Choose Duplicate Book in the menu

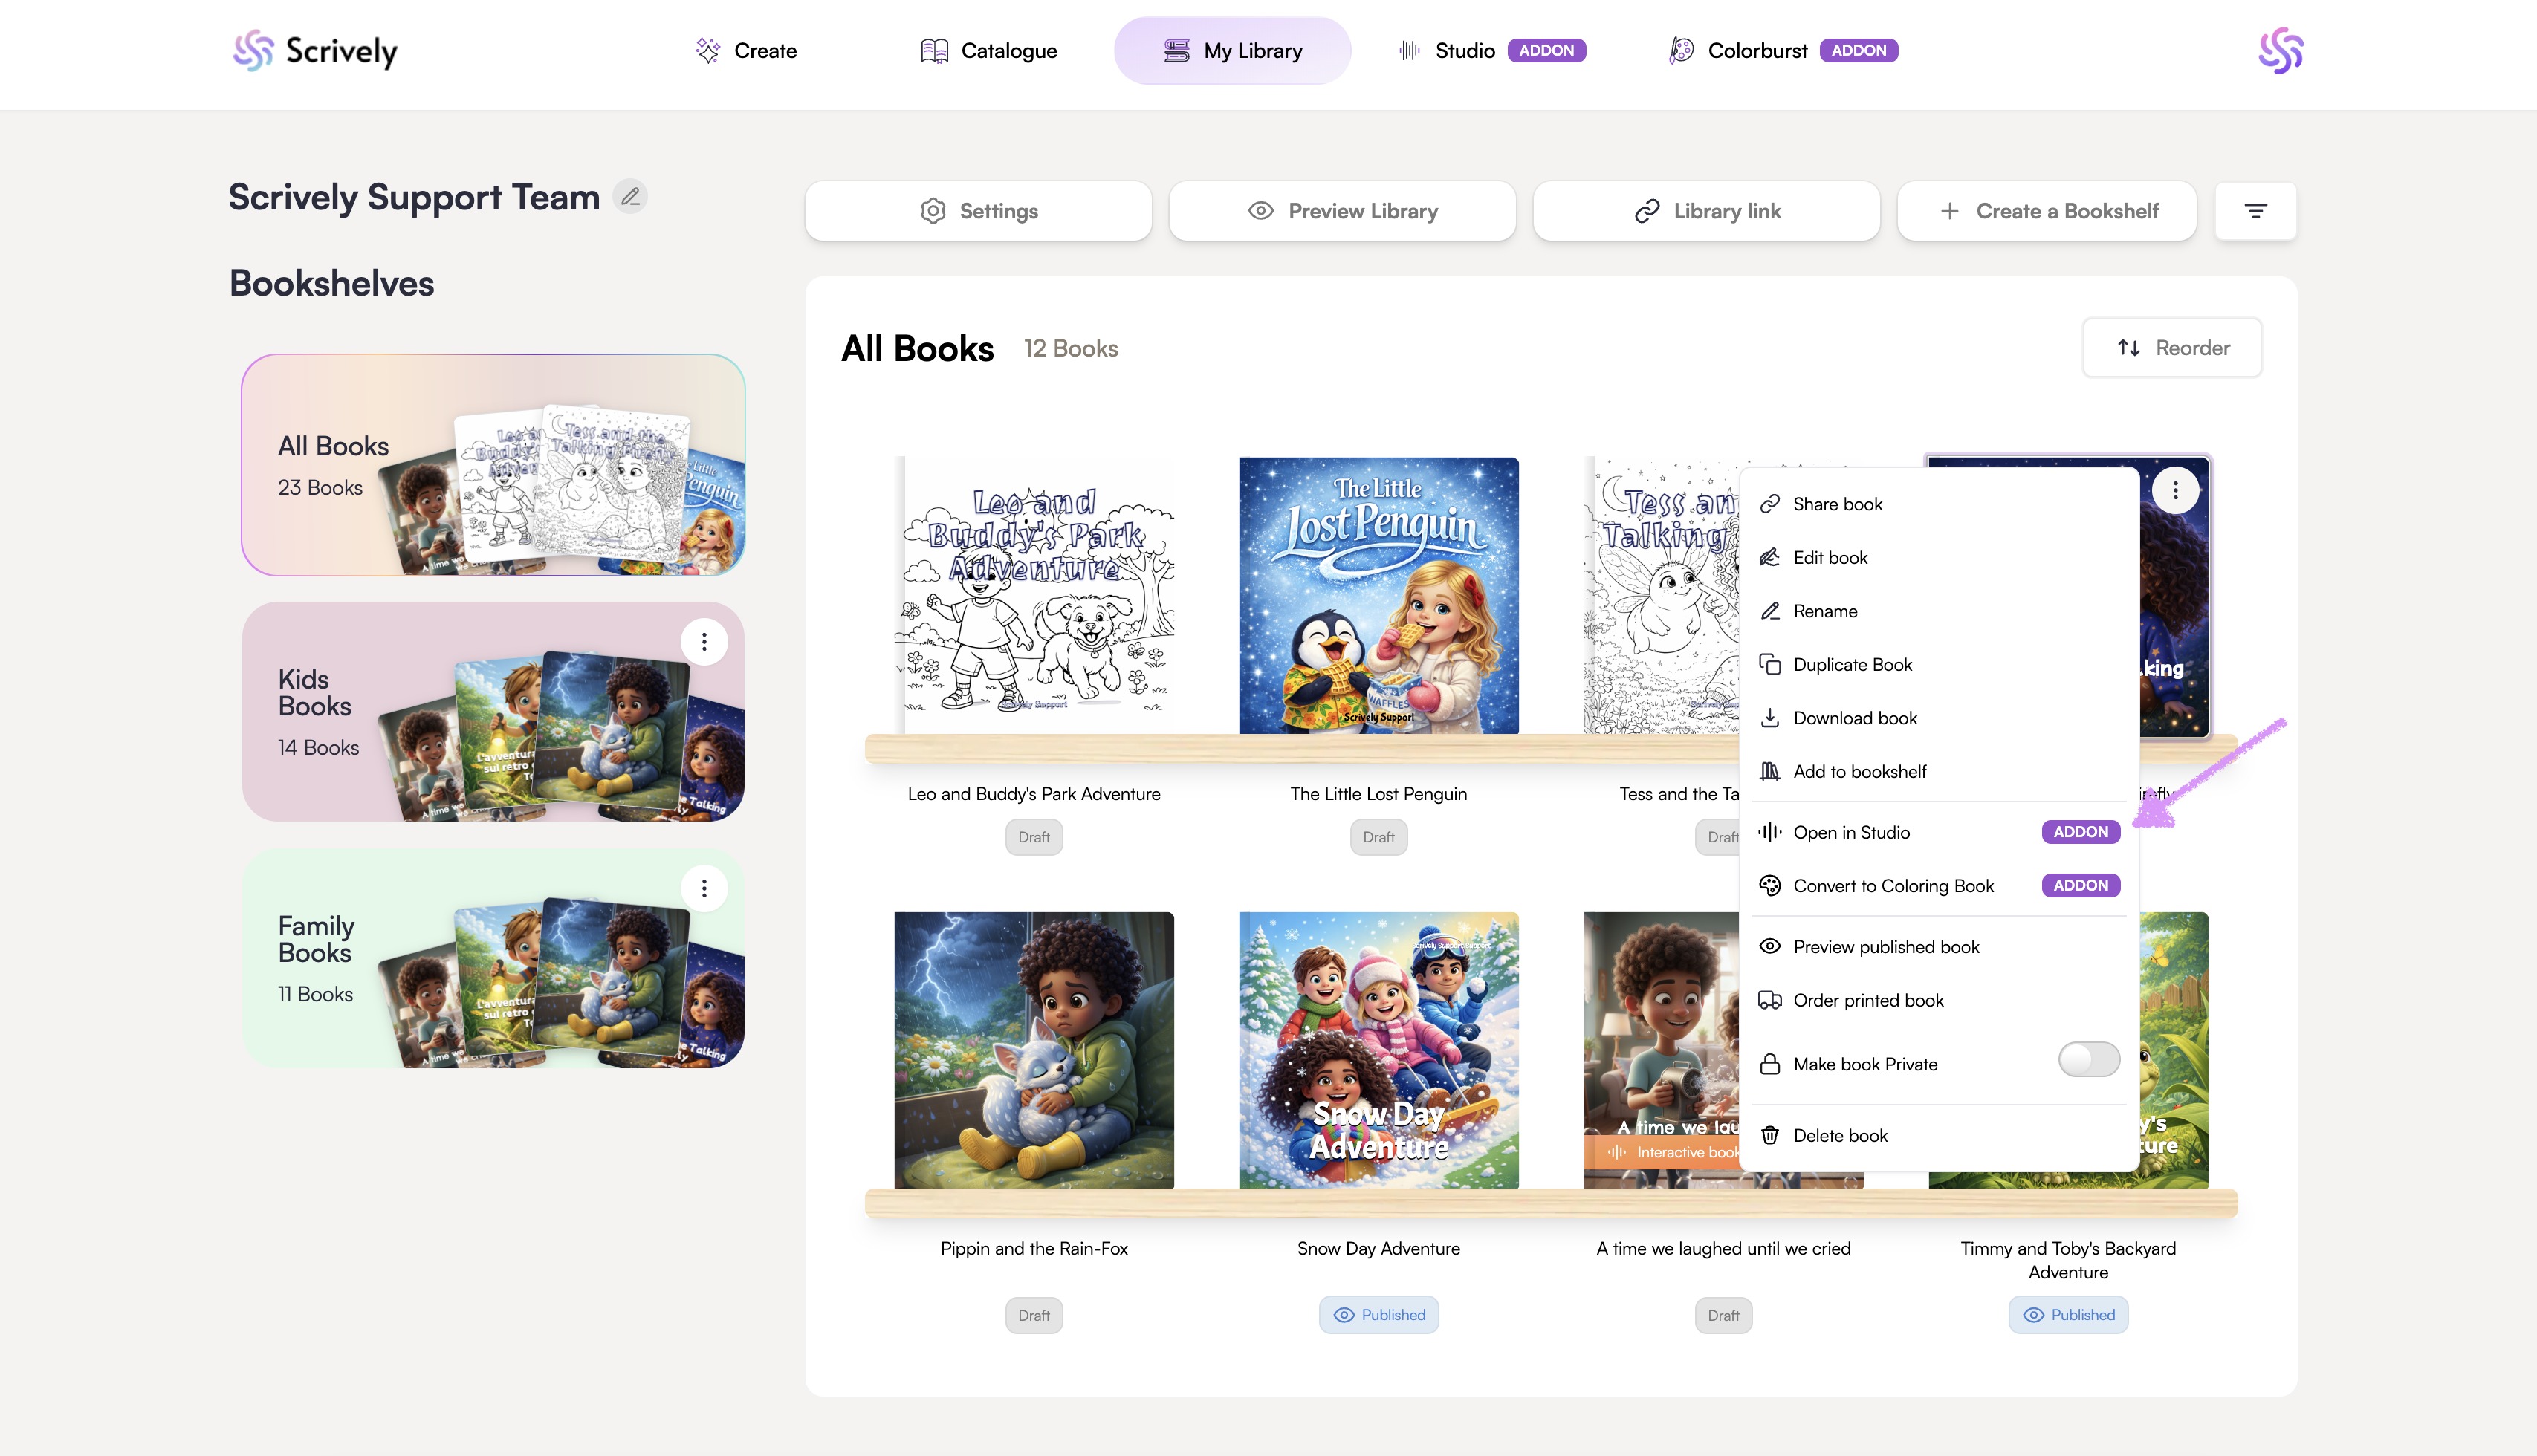pyautogui.click(x=1852, y=665)
